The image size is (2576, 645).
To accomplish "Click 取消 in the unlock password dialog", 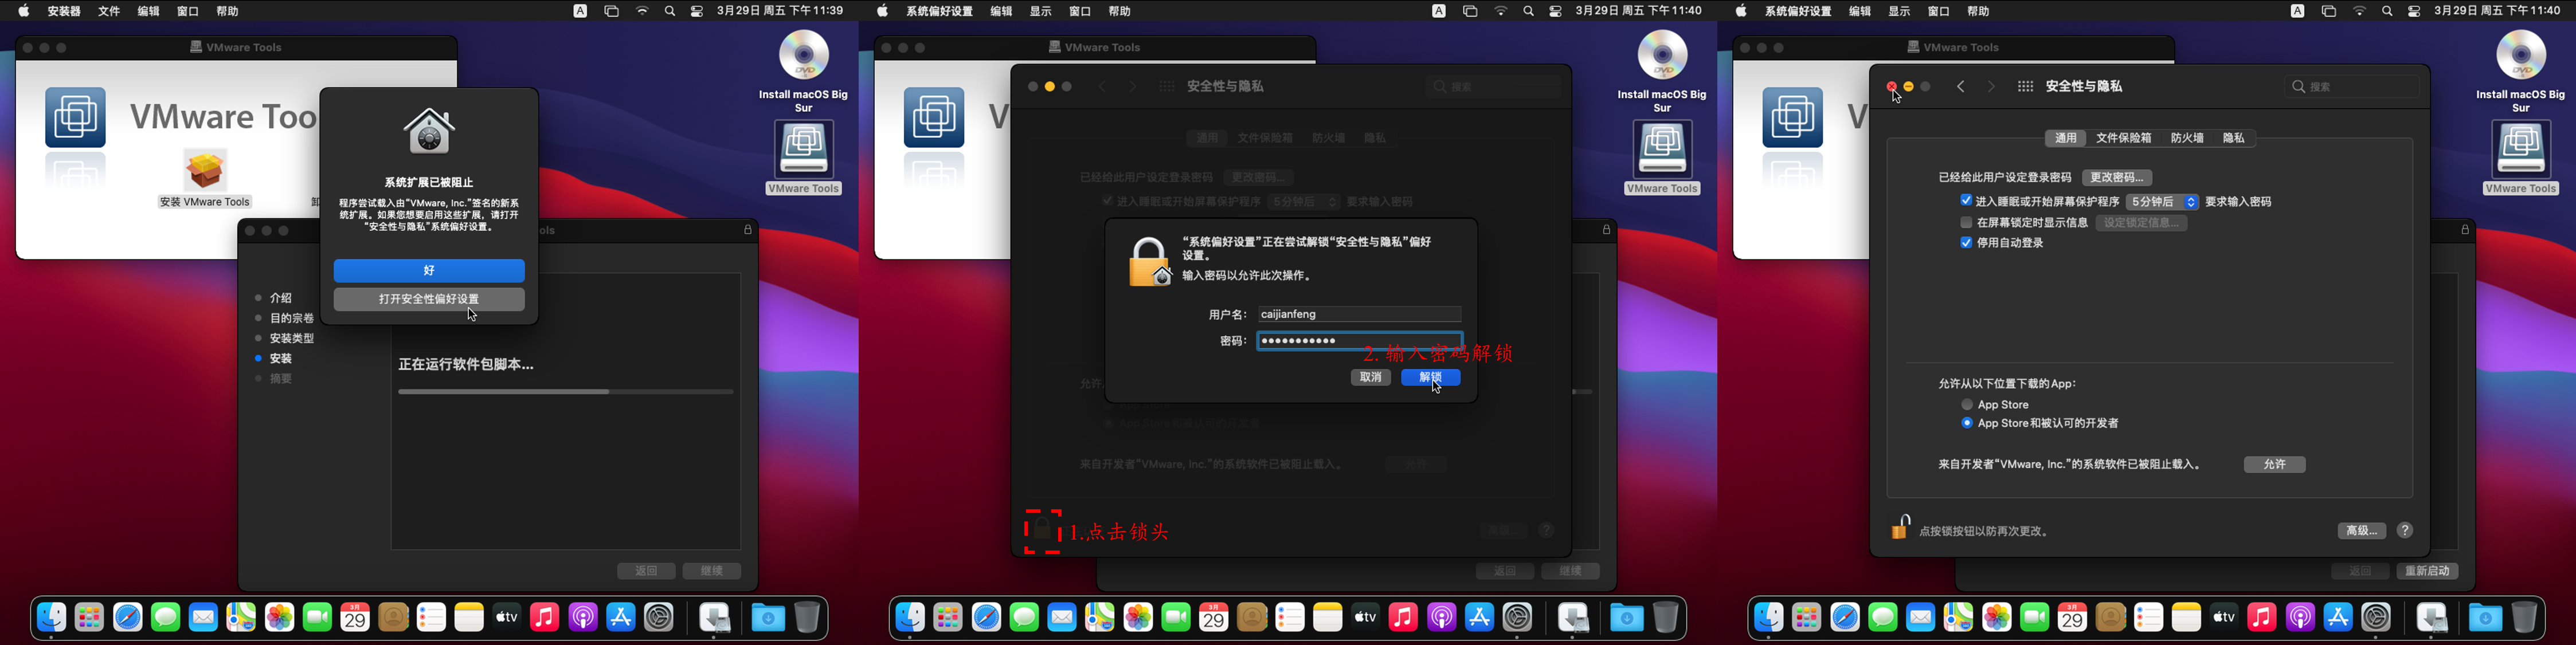I will click(1370, 377).
